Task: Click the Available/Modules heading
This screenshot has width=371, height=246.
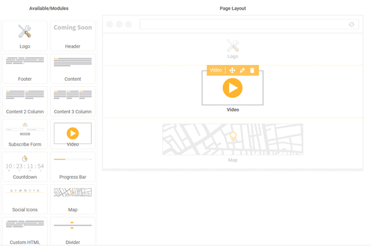Action: coord(48,9)
